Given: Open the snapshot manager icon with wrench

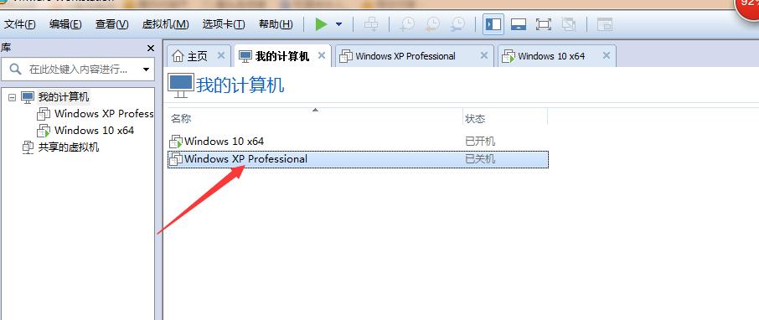Looking at the screenshot, I should coord(457,24).
